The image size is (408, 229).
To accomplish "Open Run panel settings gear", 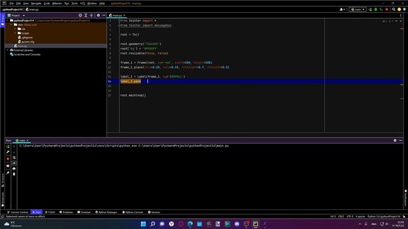I will [x=395, y=141].
